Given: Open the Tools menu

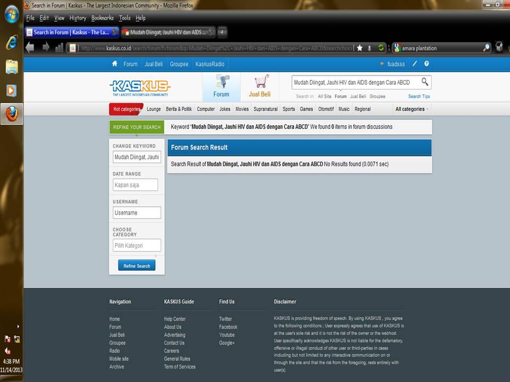Looking at the screenshot, I should (124, 18).
